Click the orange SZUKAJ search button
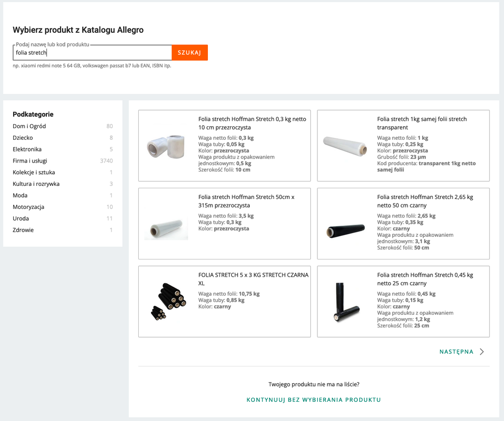This screenshot has width=504, height=421. tap(190, 52)
